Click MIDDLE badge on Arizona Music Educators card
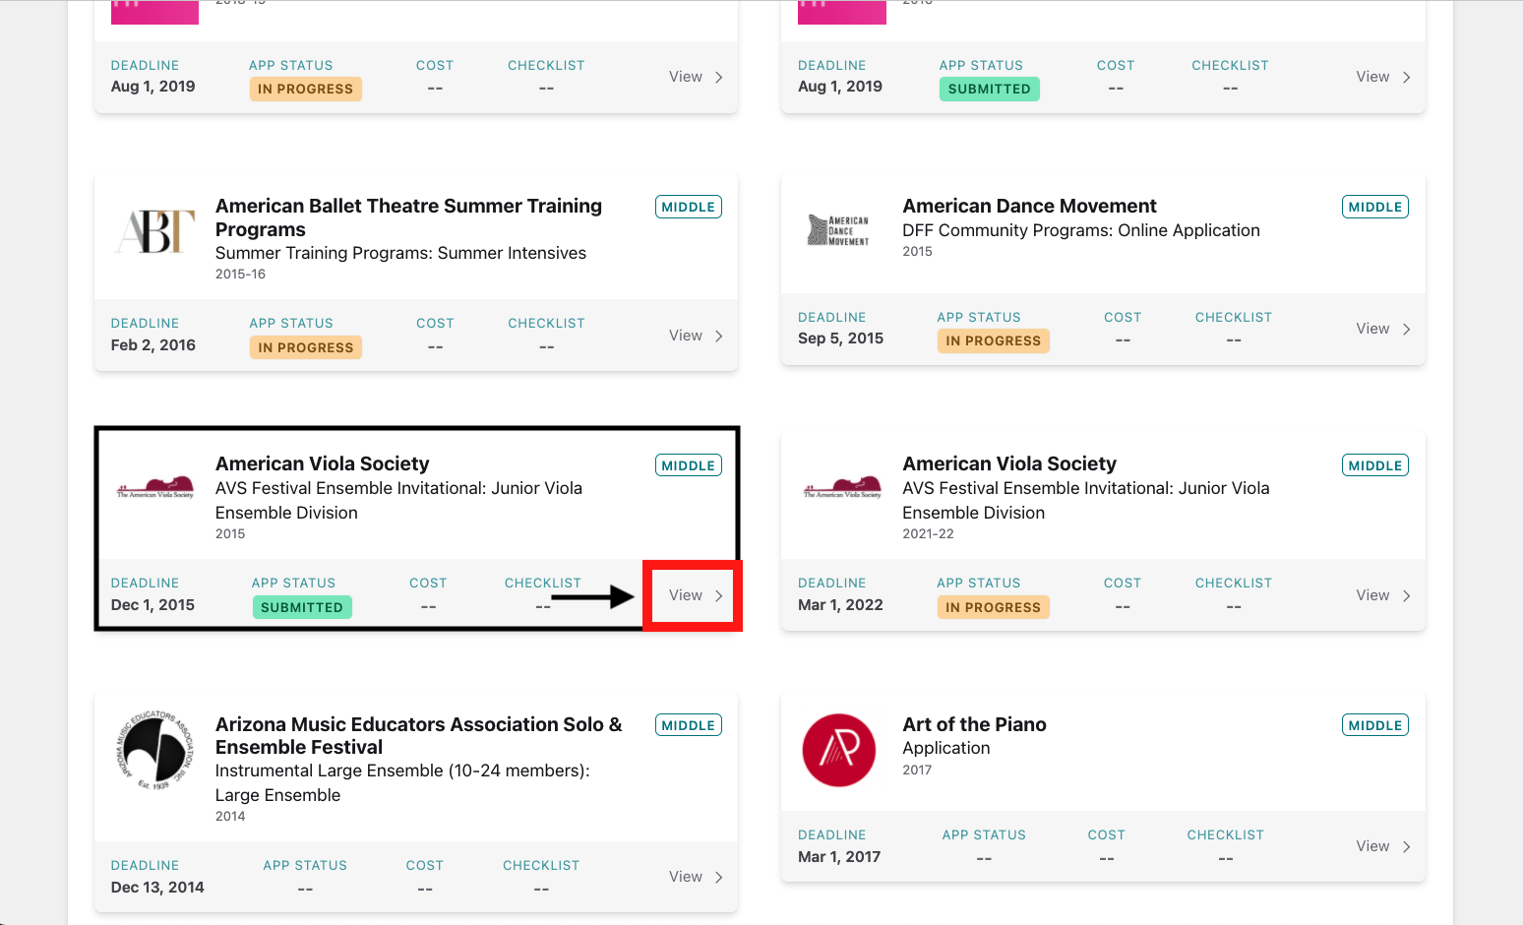Viewport: 1523px width, 925px height. pyautogui.click(x=689, y=725)
